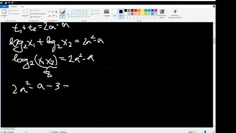
Task: Click the Select (Выделить) rectangle icon
Action: [25, 11]
